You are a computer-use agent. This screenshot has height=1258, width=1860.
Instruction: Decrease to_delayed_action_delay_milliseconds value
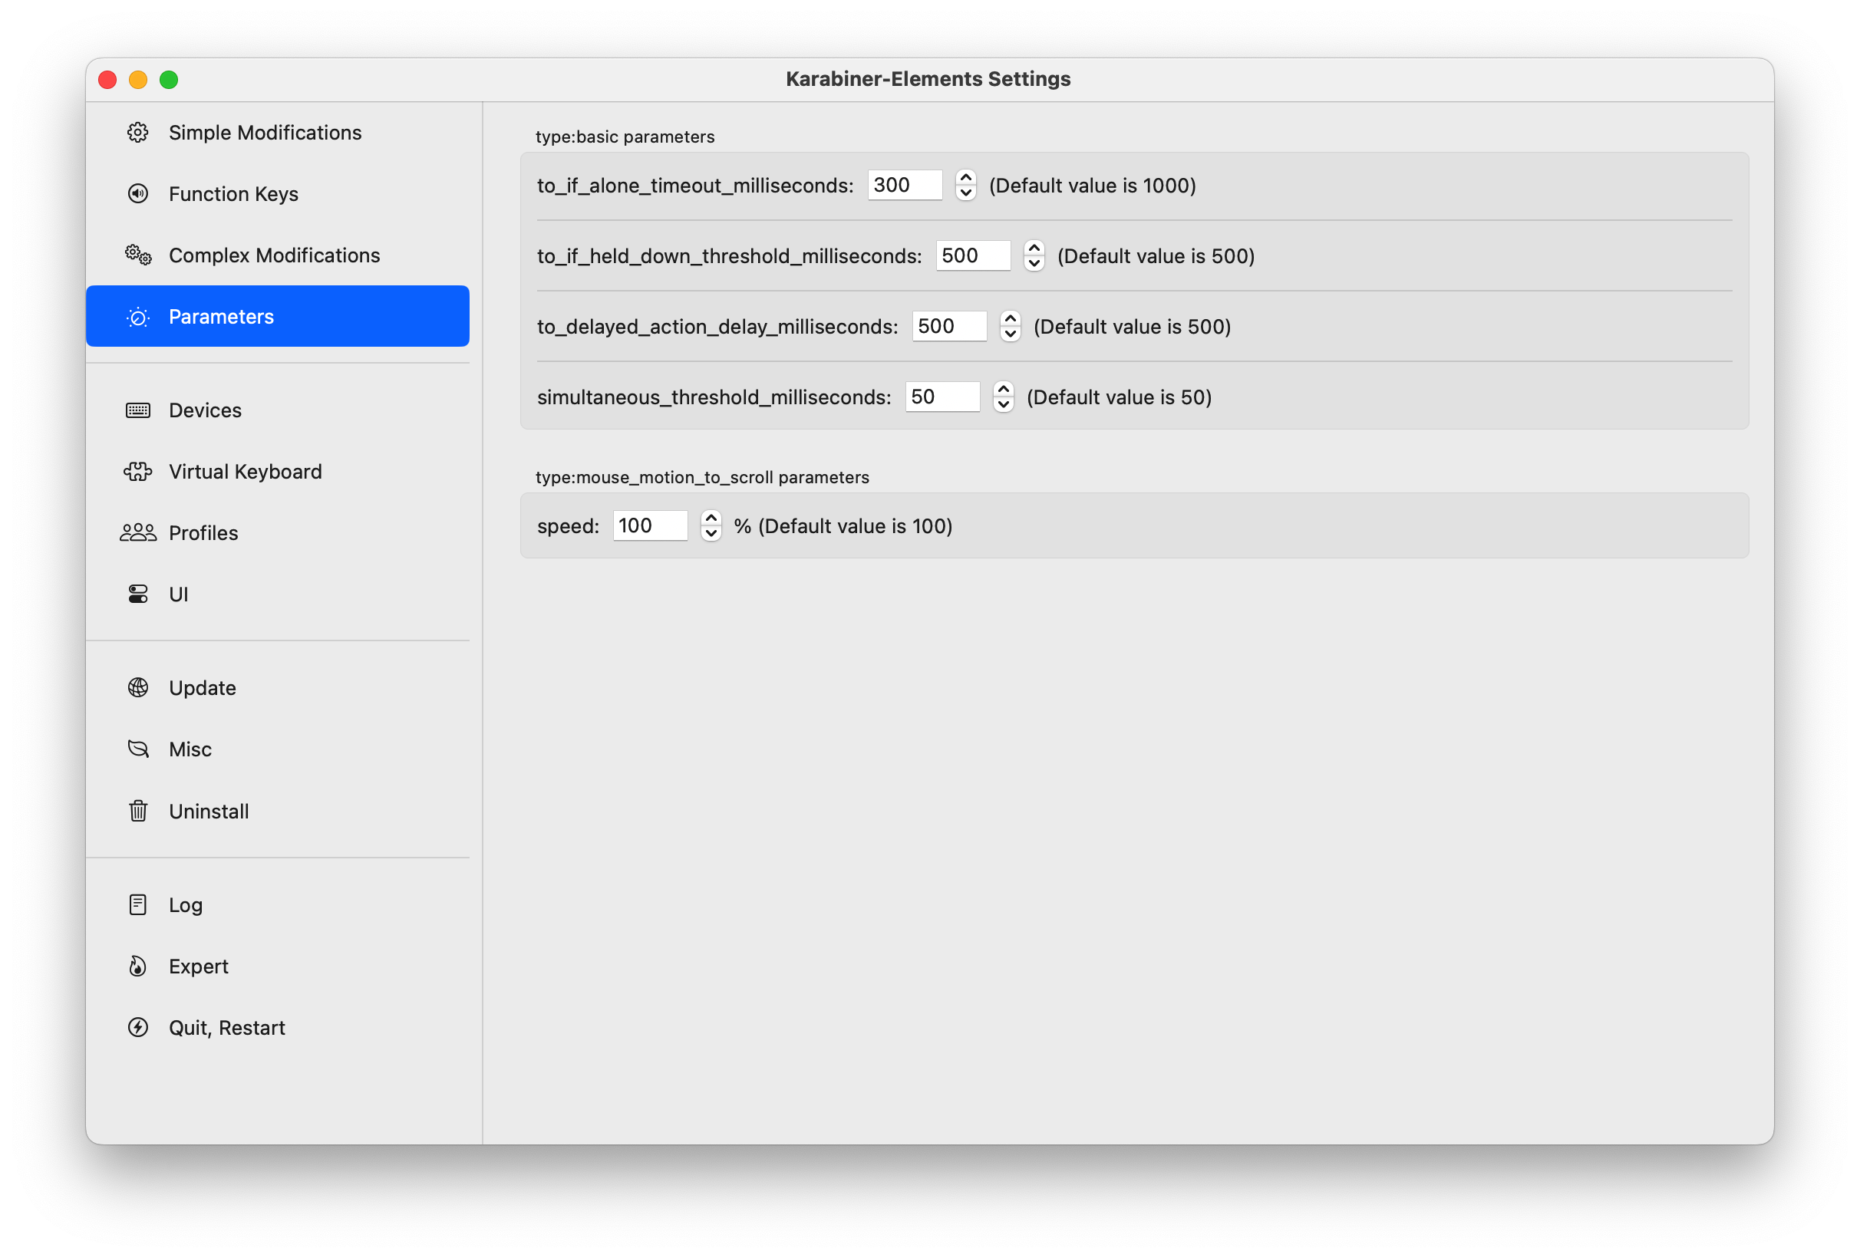click(x=1010, y=334)
